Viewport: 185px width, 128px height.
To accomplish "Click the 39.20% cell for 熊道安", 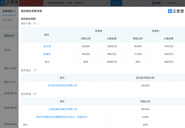I will 86,54.
